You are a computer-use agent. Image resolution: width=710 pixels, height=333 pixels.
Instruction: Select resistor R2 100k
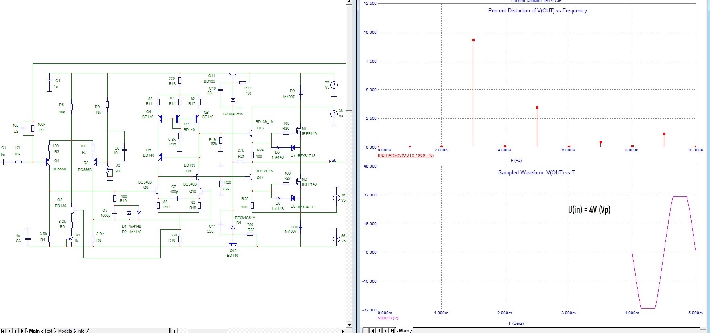point(33,129)
